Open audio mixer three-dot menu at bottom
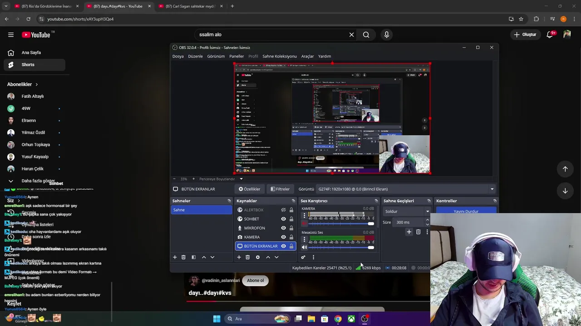The width and height of the screenshot is (581, 326). (313, 257)
